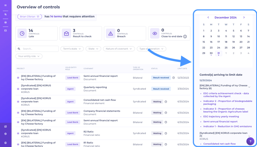Click the warning triangle on Breach card

click(x=111, y=34)
